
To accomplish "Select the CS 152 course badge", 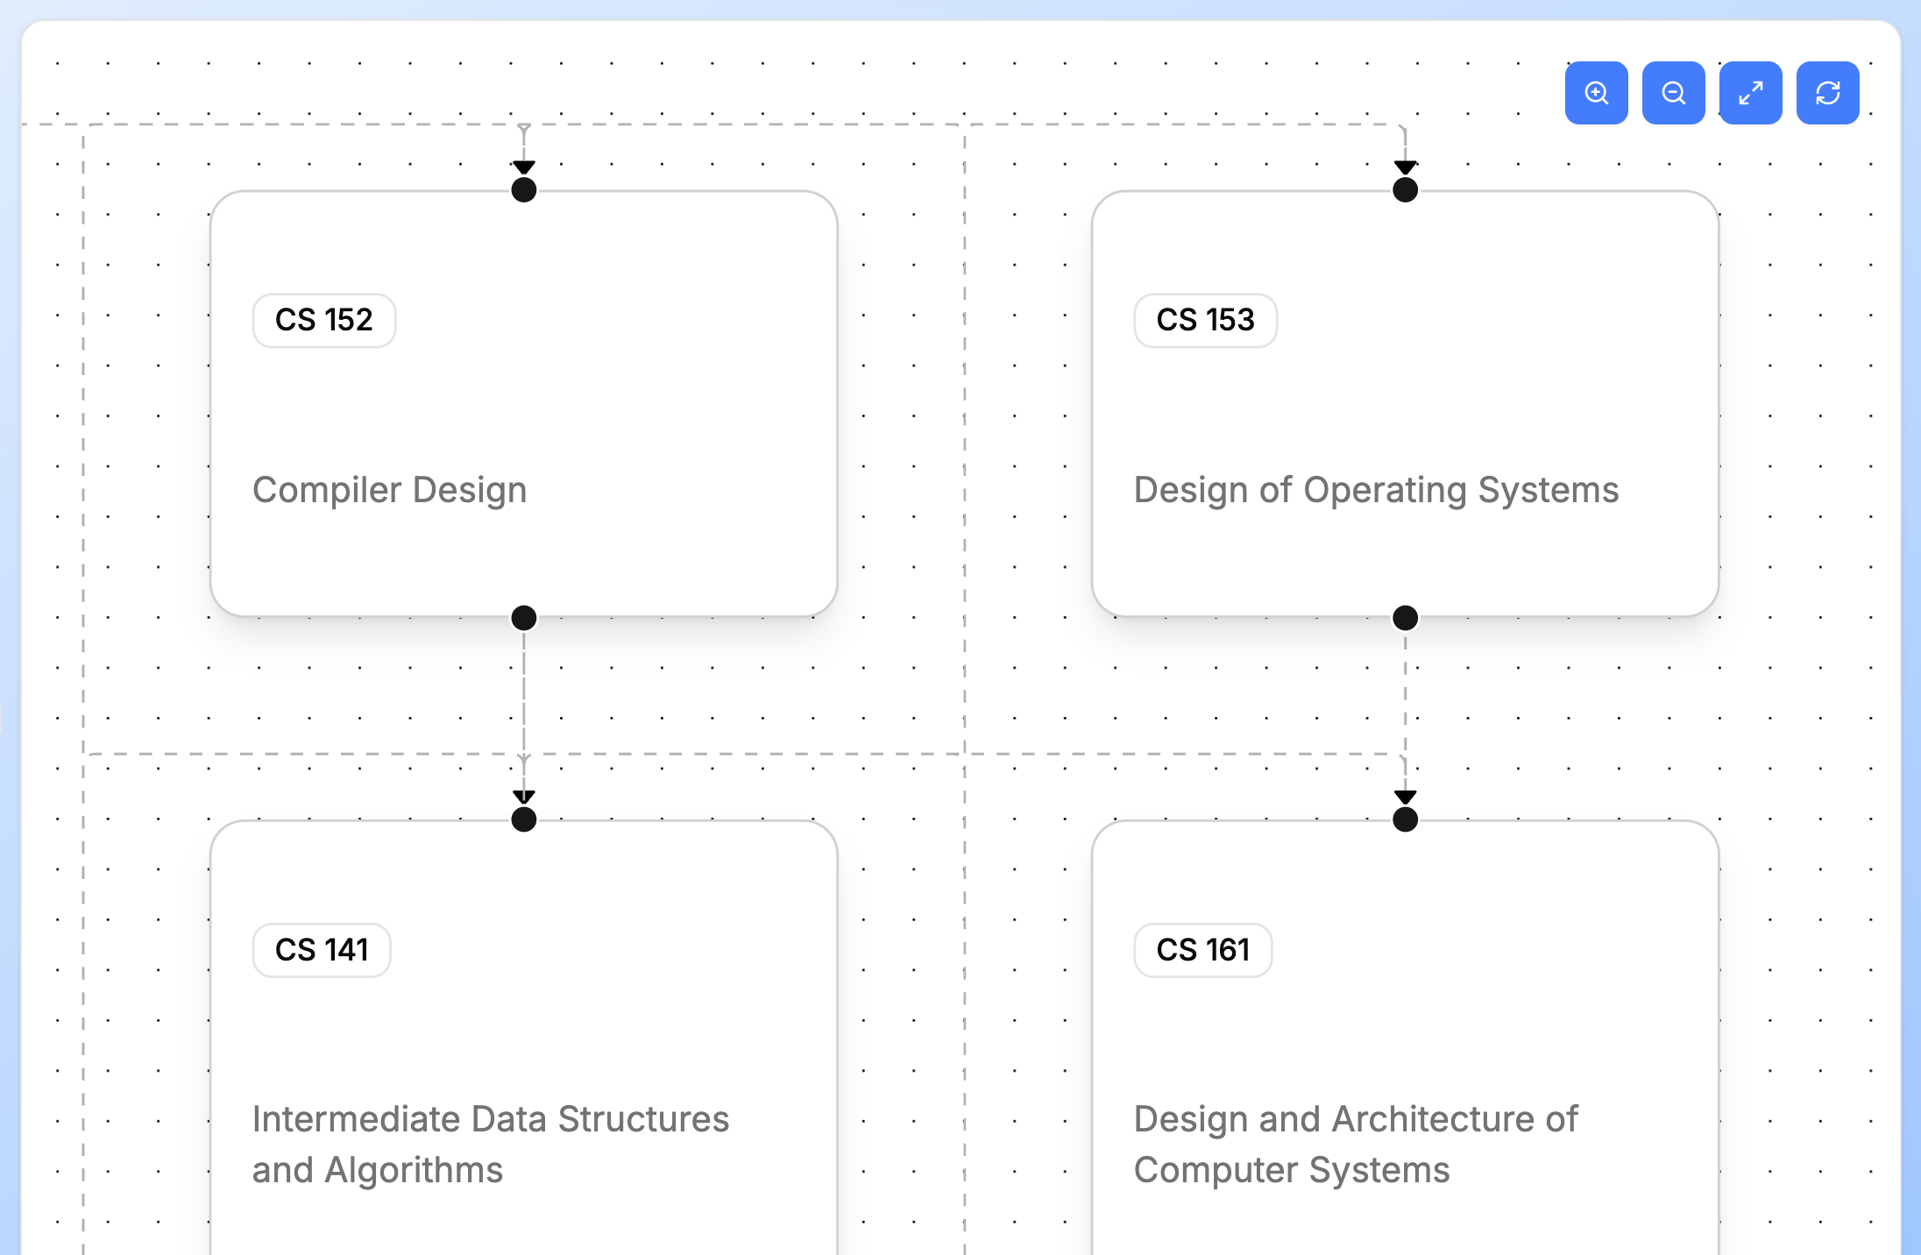I will point(324,320).
